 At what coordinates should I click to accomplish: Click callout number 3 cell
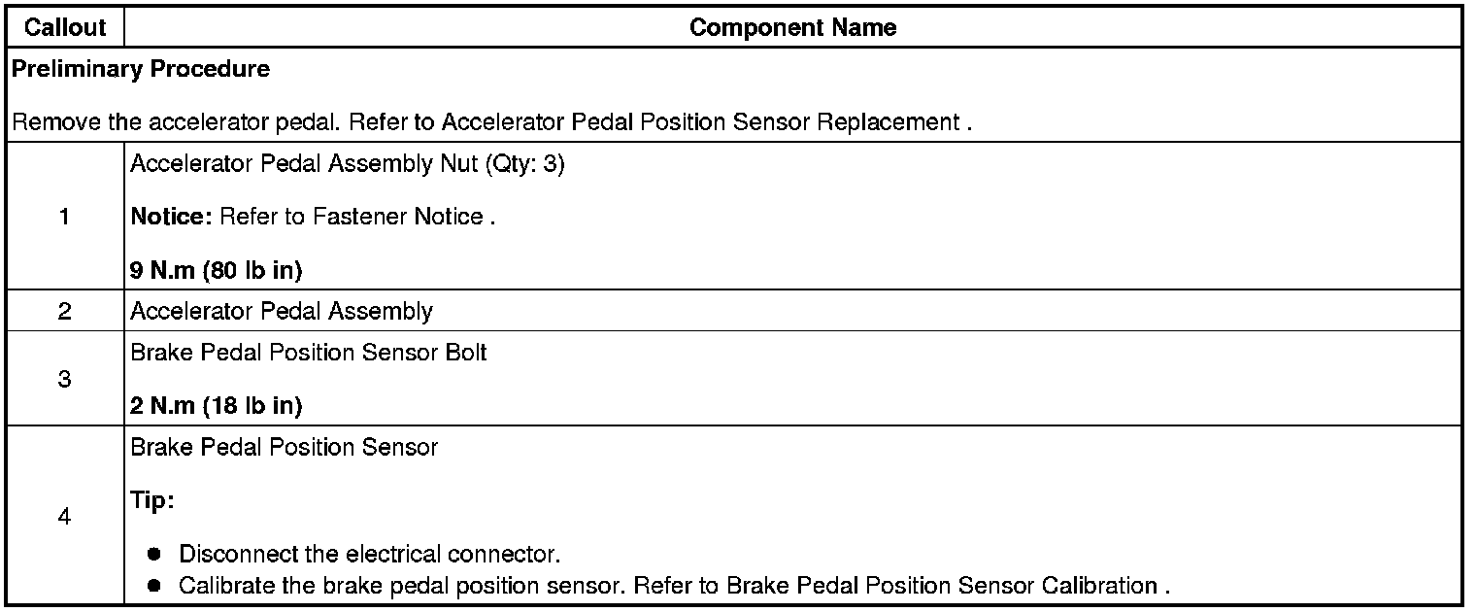coord(64,379)
